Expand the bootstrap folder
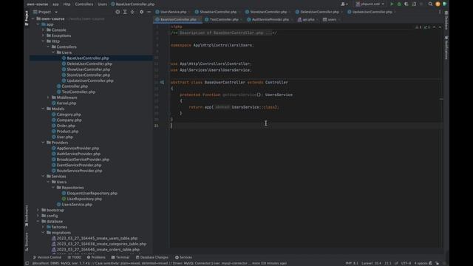This screenshot has height=266, width=473. 38,210
